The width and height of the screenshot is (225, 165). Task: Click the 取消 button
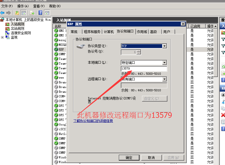[x=151, y=158]
